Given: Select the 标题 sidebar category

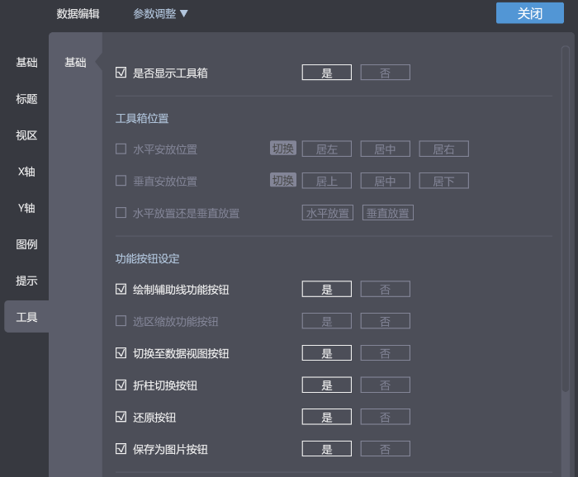Looking at the screenshot, I should 26,99.
